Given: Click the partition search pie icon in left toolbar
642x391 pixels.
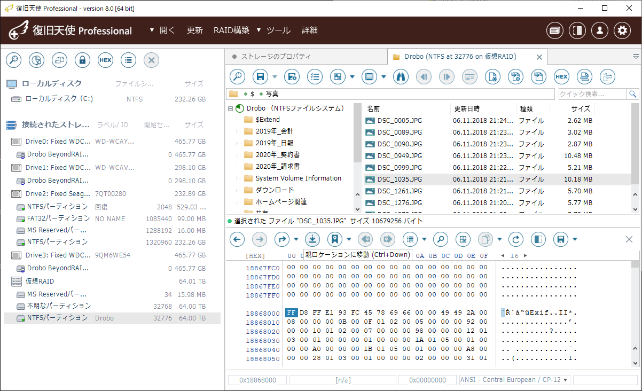Looking at the screenshot, I should (x=36, y=60).
